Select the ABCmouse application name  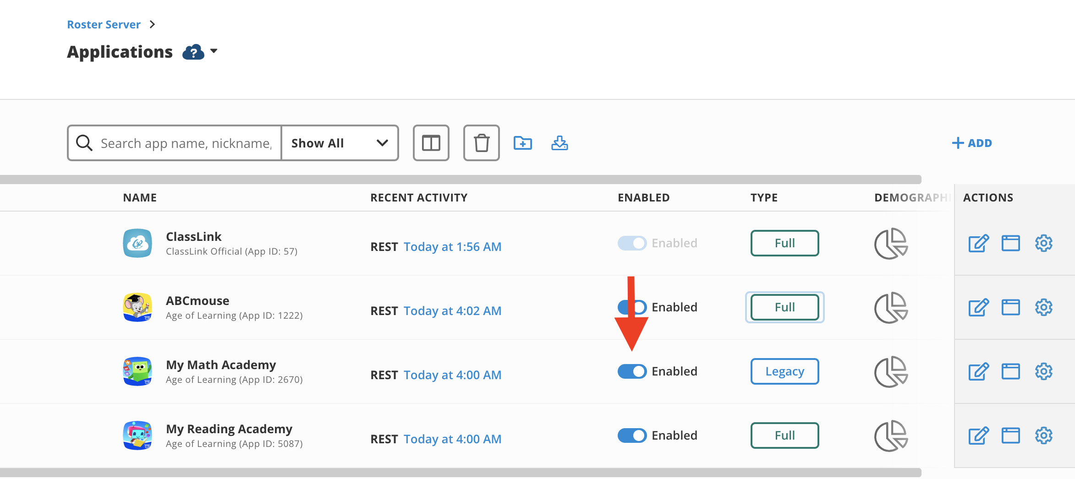197,301
